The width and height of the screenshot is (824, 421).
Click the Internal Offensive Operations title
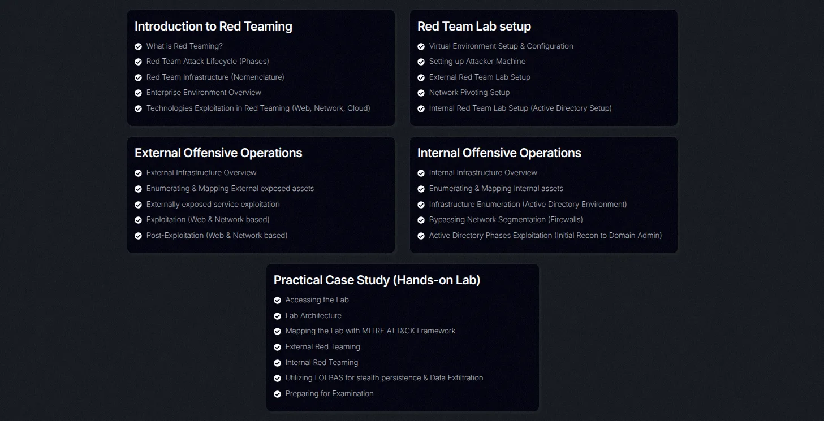(499, 153)
